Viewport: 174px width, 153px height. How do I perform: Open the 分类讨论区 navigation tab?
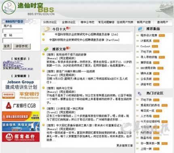point(50,22)
